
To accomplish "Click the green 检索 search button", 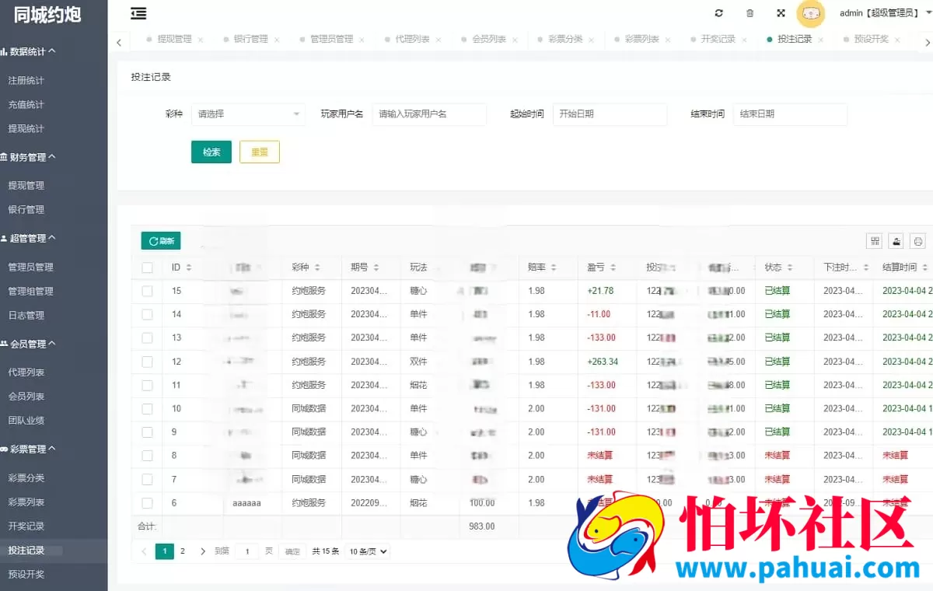I will (x=211, y=152).
